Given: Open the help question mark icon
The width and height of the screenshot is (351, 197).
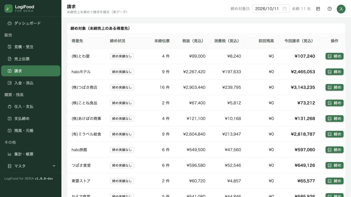Looking at the screenshot, I should coord(330,9).
